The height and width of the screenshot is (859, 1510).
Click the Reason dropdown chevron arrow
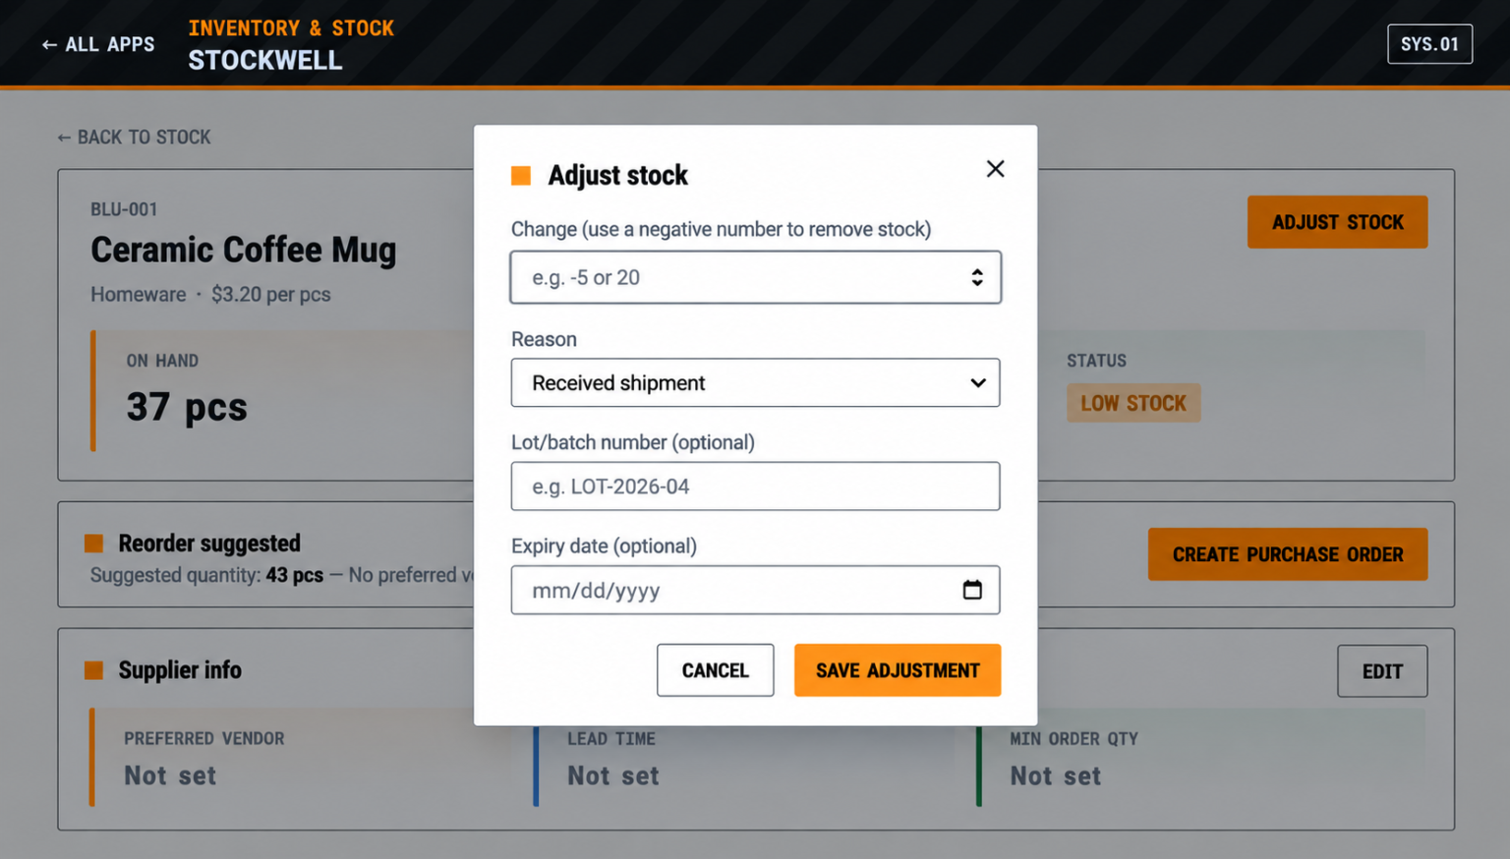click(977, 382)
